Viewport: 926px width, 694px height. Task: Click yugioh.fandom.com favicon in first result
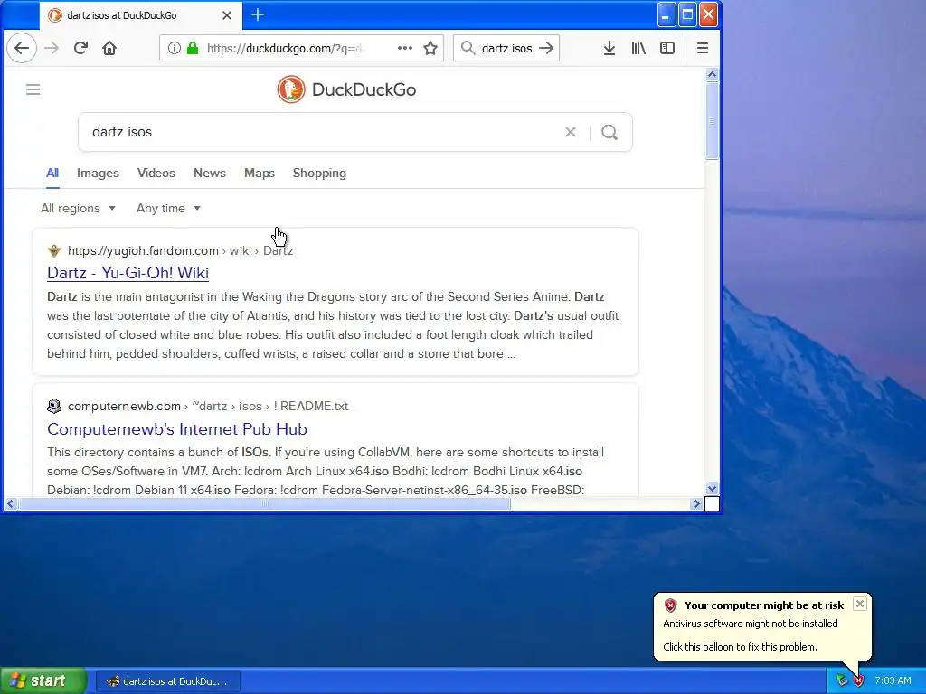(54, 251)
